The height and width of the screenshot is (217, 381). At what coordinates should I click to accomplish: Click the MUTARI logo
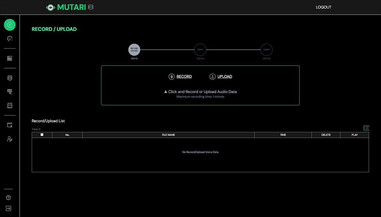(67, 7)
